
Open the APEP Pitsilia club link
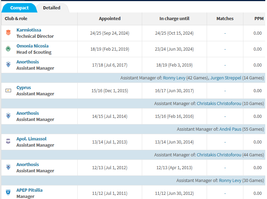click(x=29, y=190)
